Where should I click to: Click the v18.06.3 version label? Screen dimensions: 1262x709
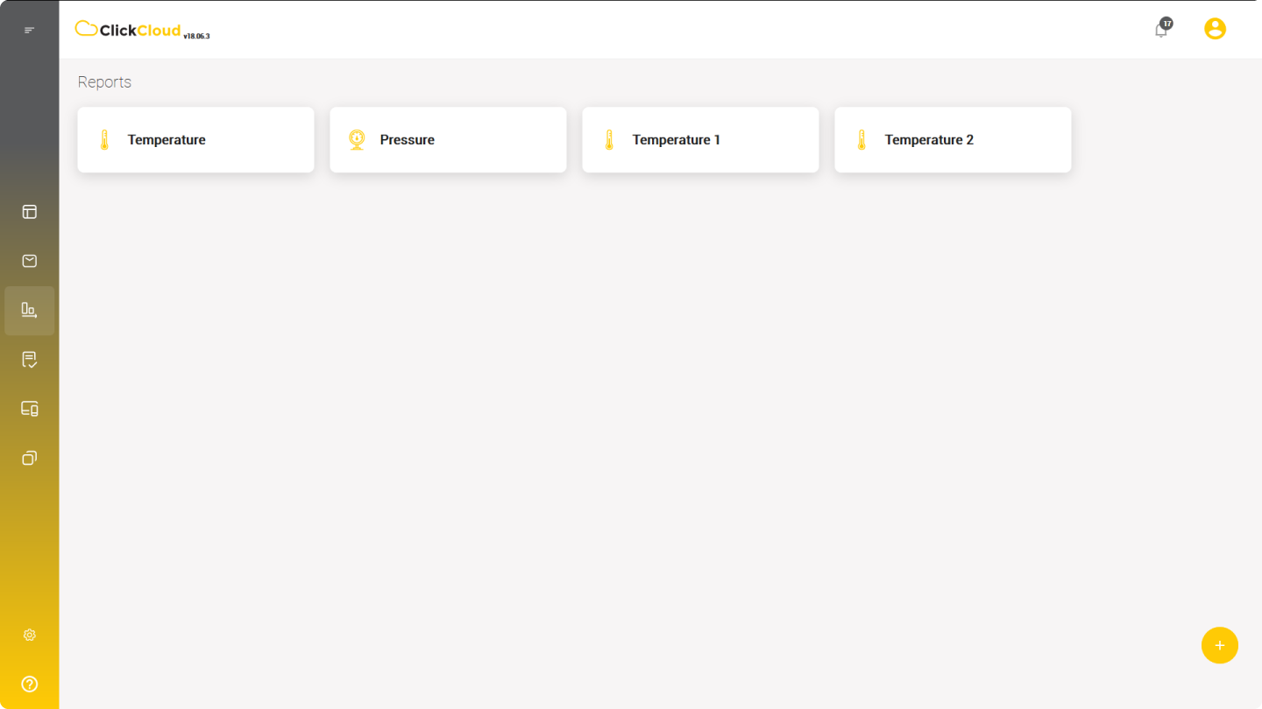pyautogui.click(x=196, y=36)
